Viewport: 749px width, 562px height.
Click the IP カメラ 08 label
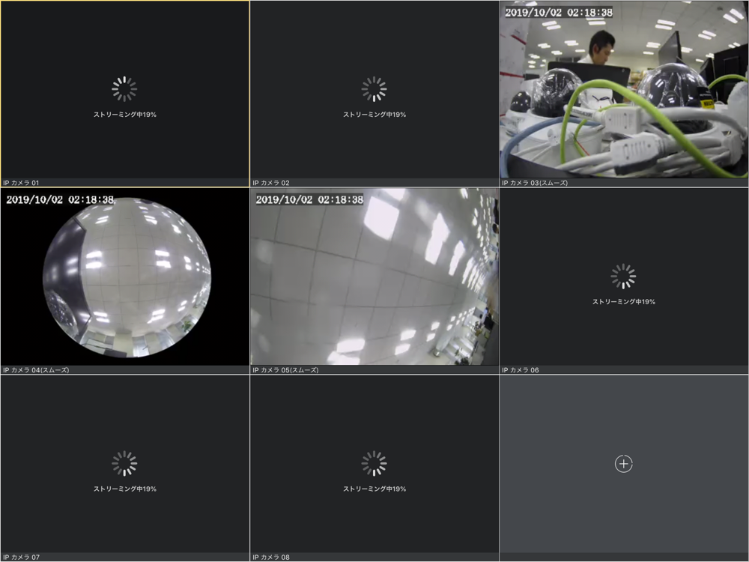(271, 558)
